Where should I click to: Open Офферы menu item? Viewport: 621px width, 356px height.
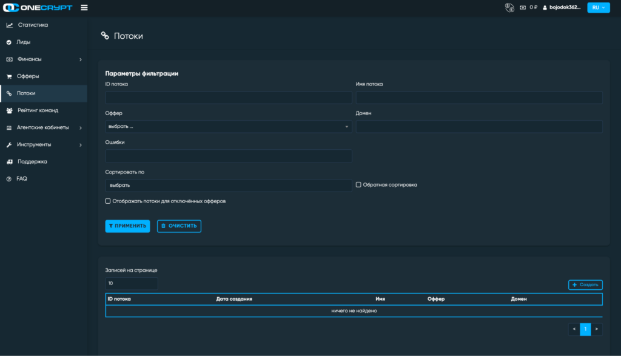click(x=28, y=76)
